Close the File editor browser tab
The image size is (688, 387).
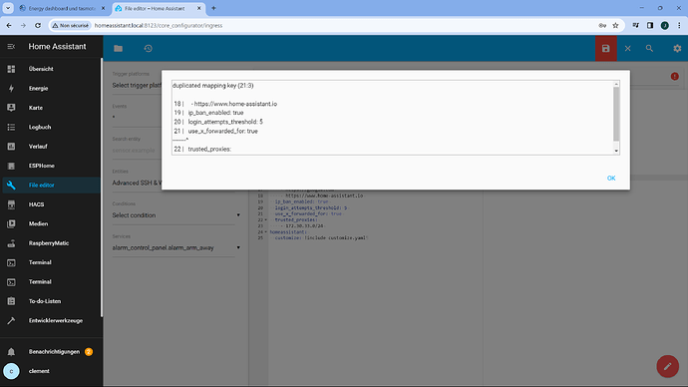[x=198, y=8]
